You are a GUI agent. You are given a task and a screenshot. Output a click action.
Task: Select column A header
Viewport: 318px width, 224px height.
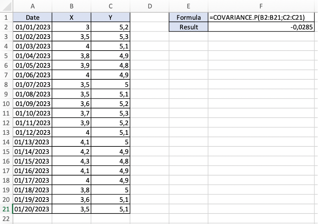coord(32,6)
